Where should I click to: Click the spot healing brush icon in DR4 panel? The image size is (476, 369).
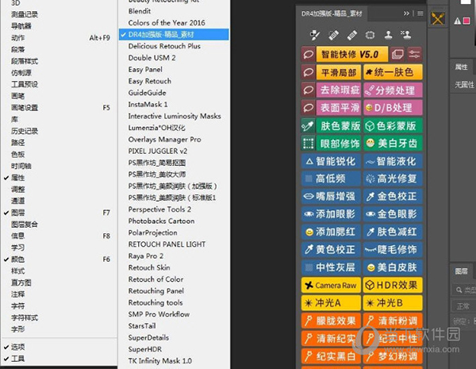coord(314,35)
